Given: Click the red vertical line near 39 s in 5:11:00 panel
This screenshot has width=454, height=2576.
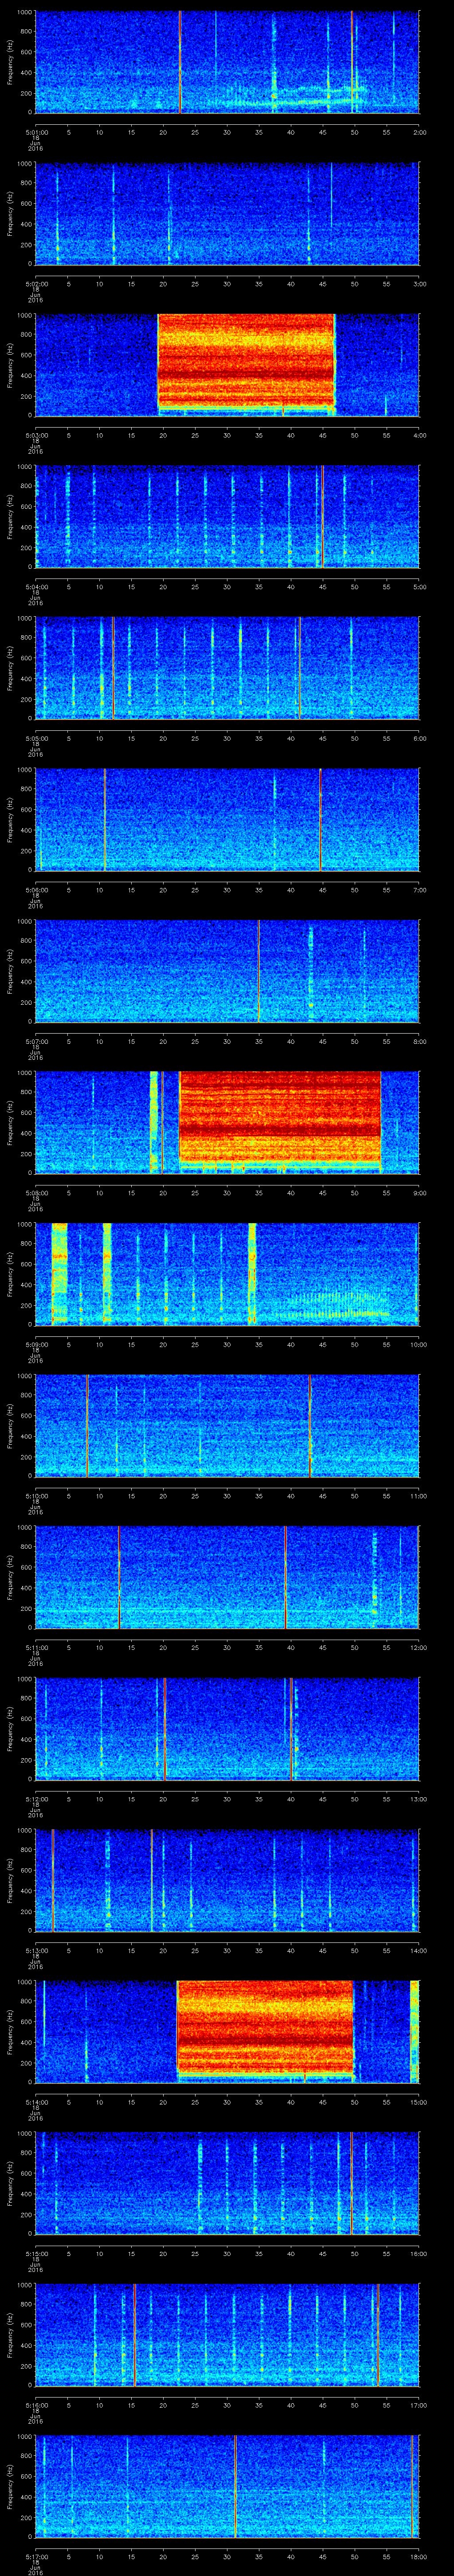Looking at the screenshot, I should coord(286,1576).
